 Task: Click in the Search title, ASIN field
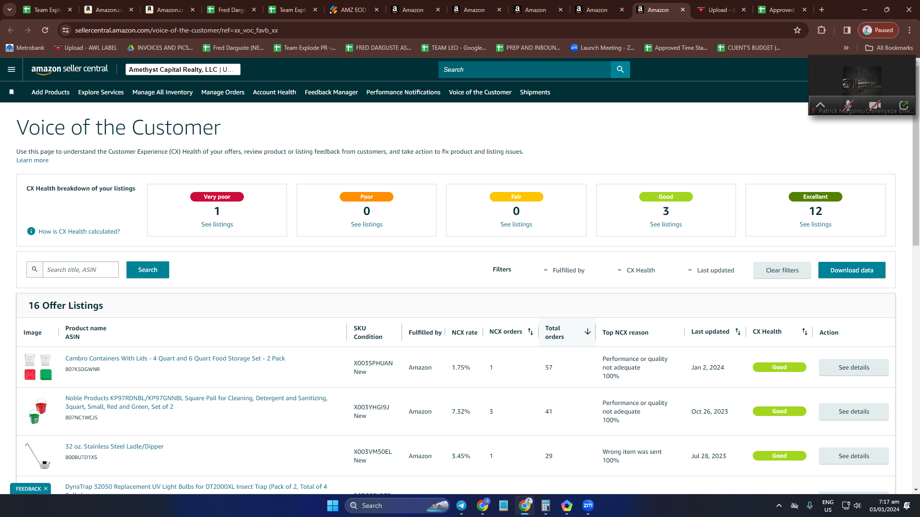[x=80, y=270]
